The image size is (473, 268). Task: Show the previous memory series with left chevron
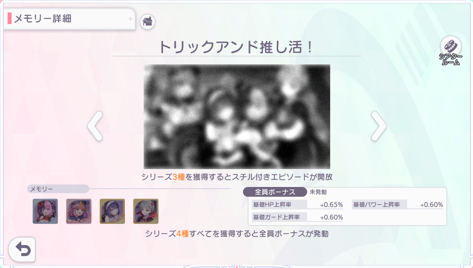[x=95, y=126]
